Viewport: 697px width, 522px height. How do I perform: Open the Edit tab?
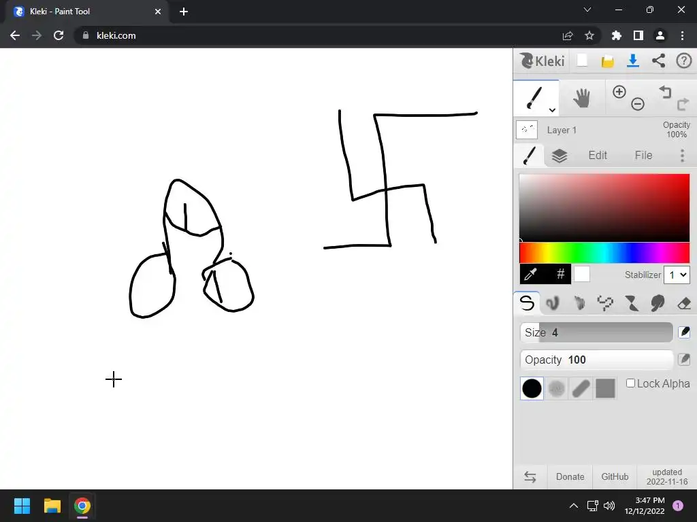[x=598, y=156]
